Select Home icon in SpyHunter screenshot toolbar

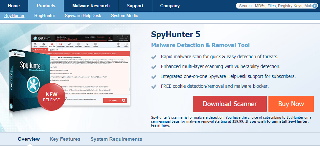click(35, 44)
